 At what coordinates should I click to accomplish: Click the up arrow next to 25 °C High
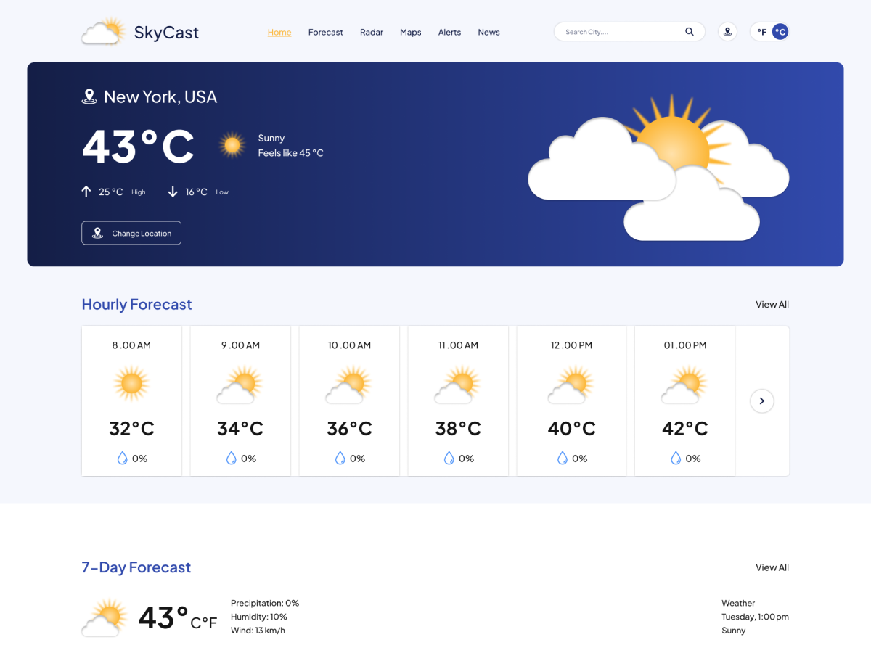click(x=86, y=192)
